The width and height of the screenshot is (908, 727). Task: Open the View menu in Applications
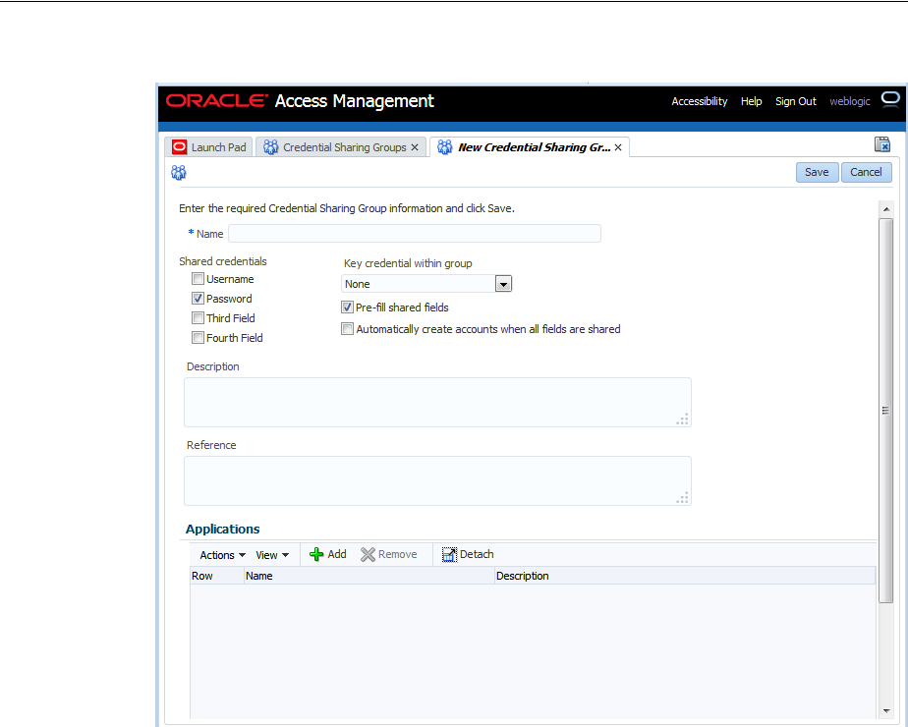pyautogui.click(x=272, y=555)
